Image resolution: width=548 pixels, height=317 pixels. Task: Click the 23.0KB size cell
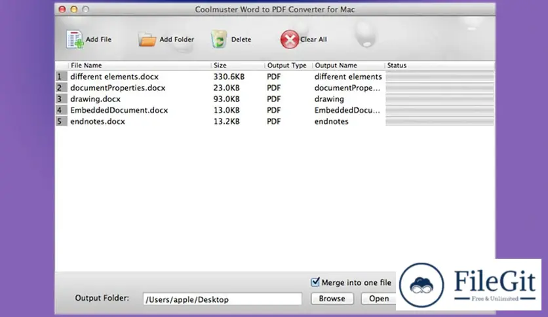pos(226,88)
